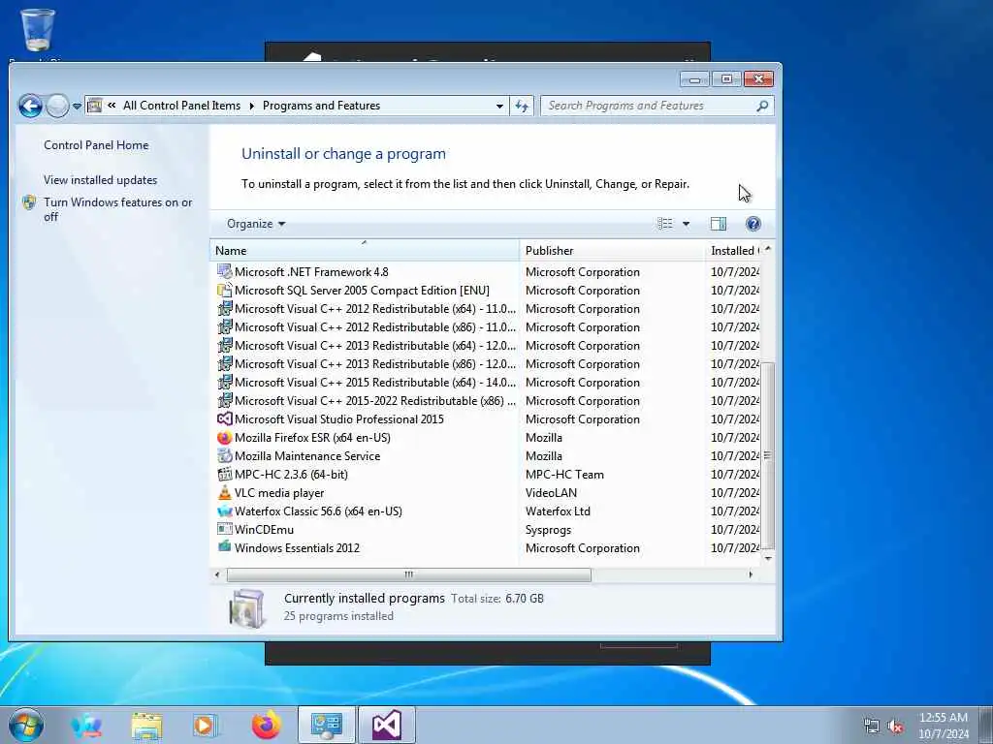
Task: Click the Change your view icon
Action: click(665, 224)
